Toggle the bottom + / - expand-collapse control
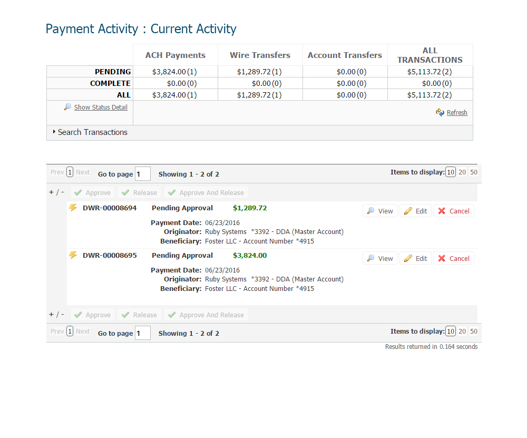This screenshot has height=438, width=527. [x=56, y=315]
